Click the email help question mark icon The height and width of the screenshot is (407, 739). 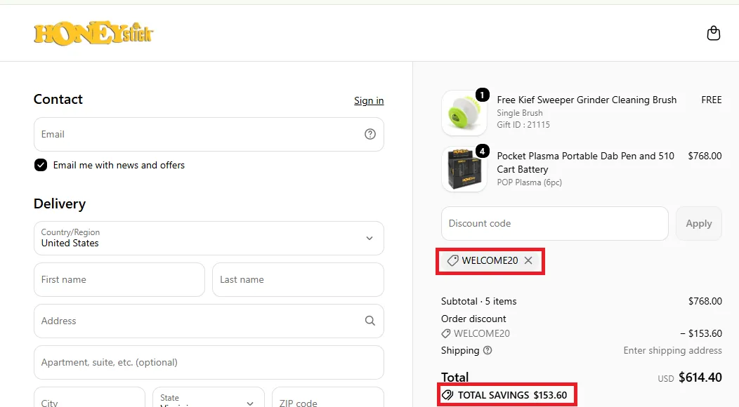point(370,134)
